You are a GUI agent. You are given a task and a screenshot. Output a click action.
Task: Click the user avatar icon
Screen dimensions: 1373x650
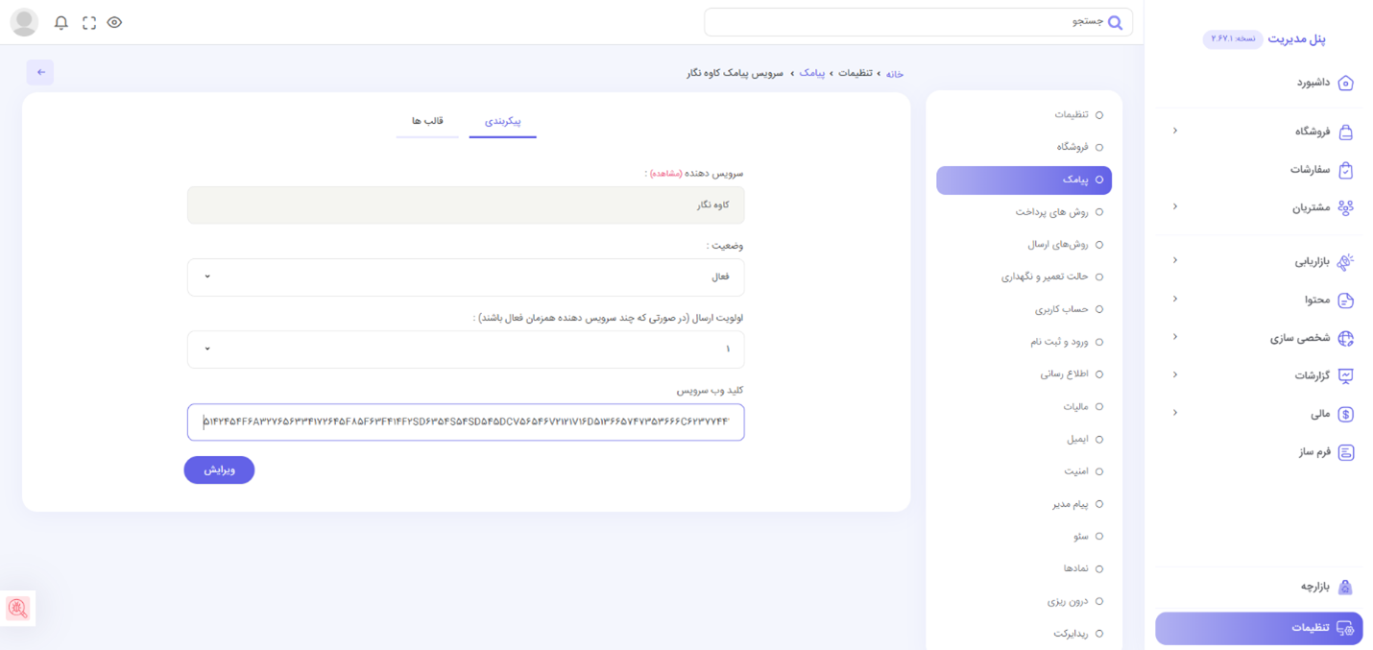24,22
